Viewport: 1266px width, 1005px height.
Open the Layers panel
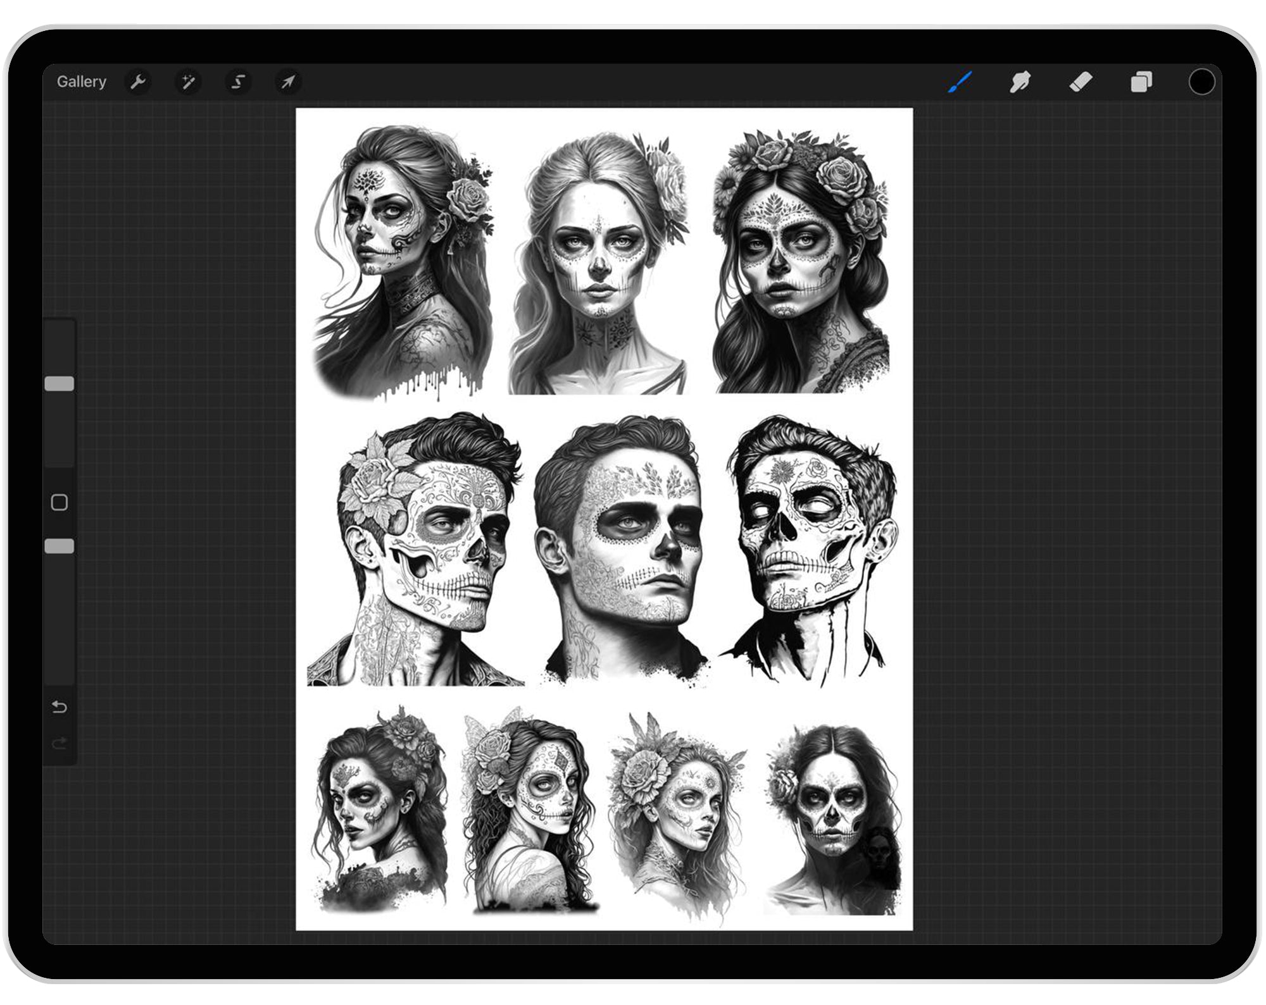1141,82
